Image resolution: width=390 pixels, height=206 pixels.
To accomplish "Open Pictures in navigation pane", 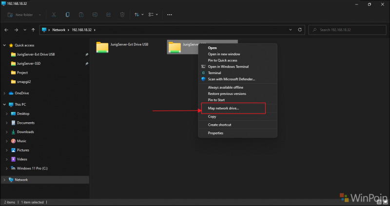I will pos(23,150).
